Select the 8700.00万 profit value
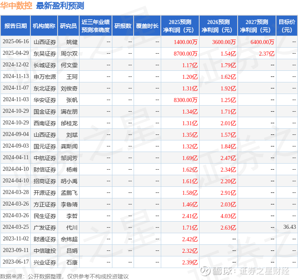Image resolution: width=298 pixels, height=280 pixels. click(x=186, y=54)
